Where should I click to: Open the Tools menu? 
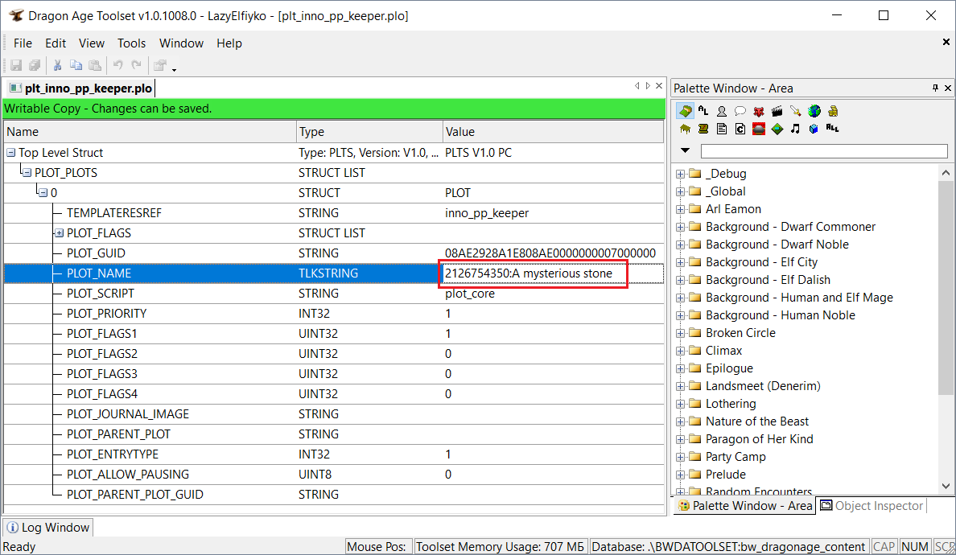[x=132, y=43]
